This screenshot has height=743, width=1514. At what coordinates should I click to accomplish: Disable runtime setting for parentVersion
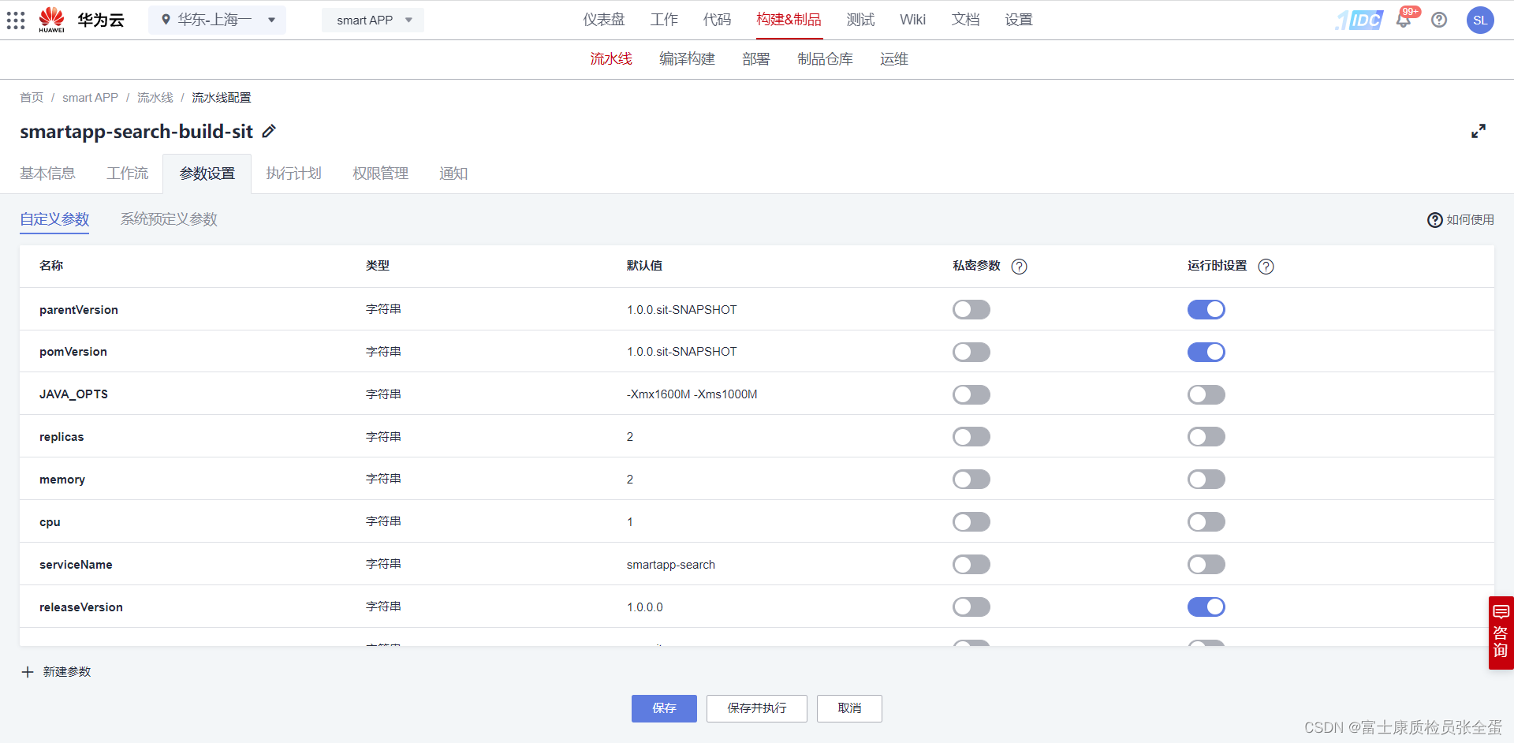[1206, 309]
